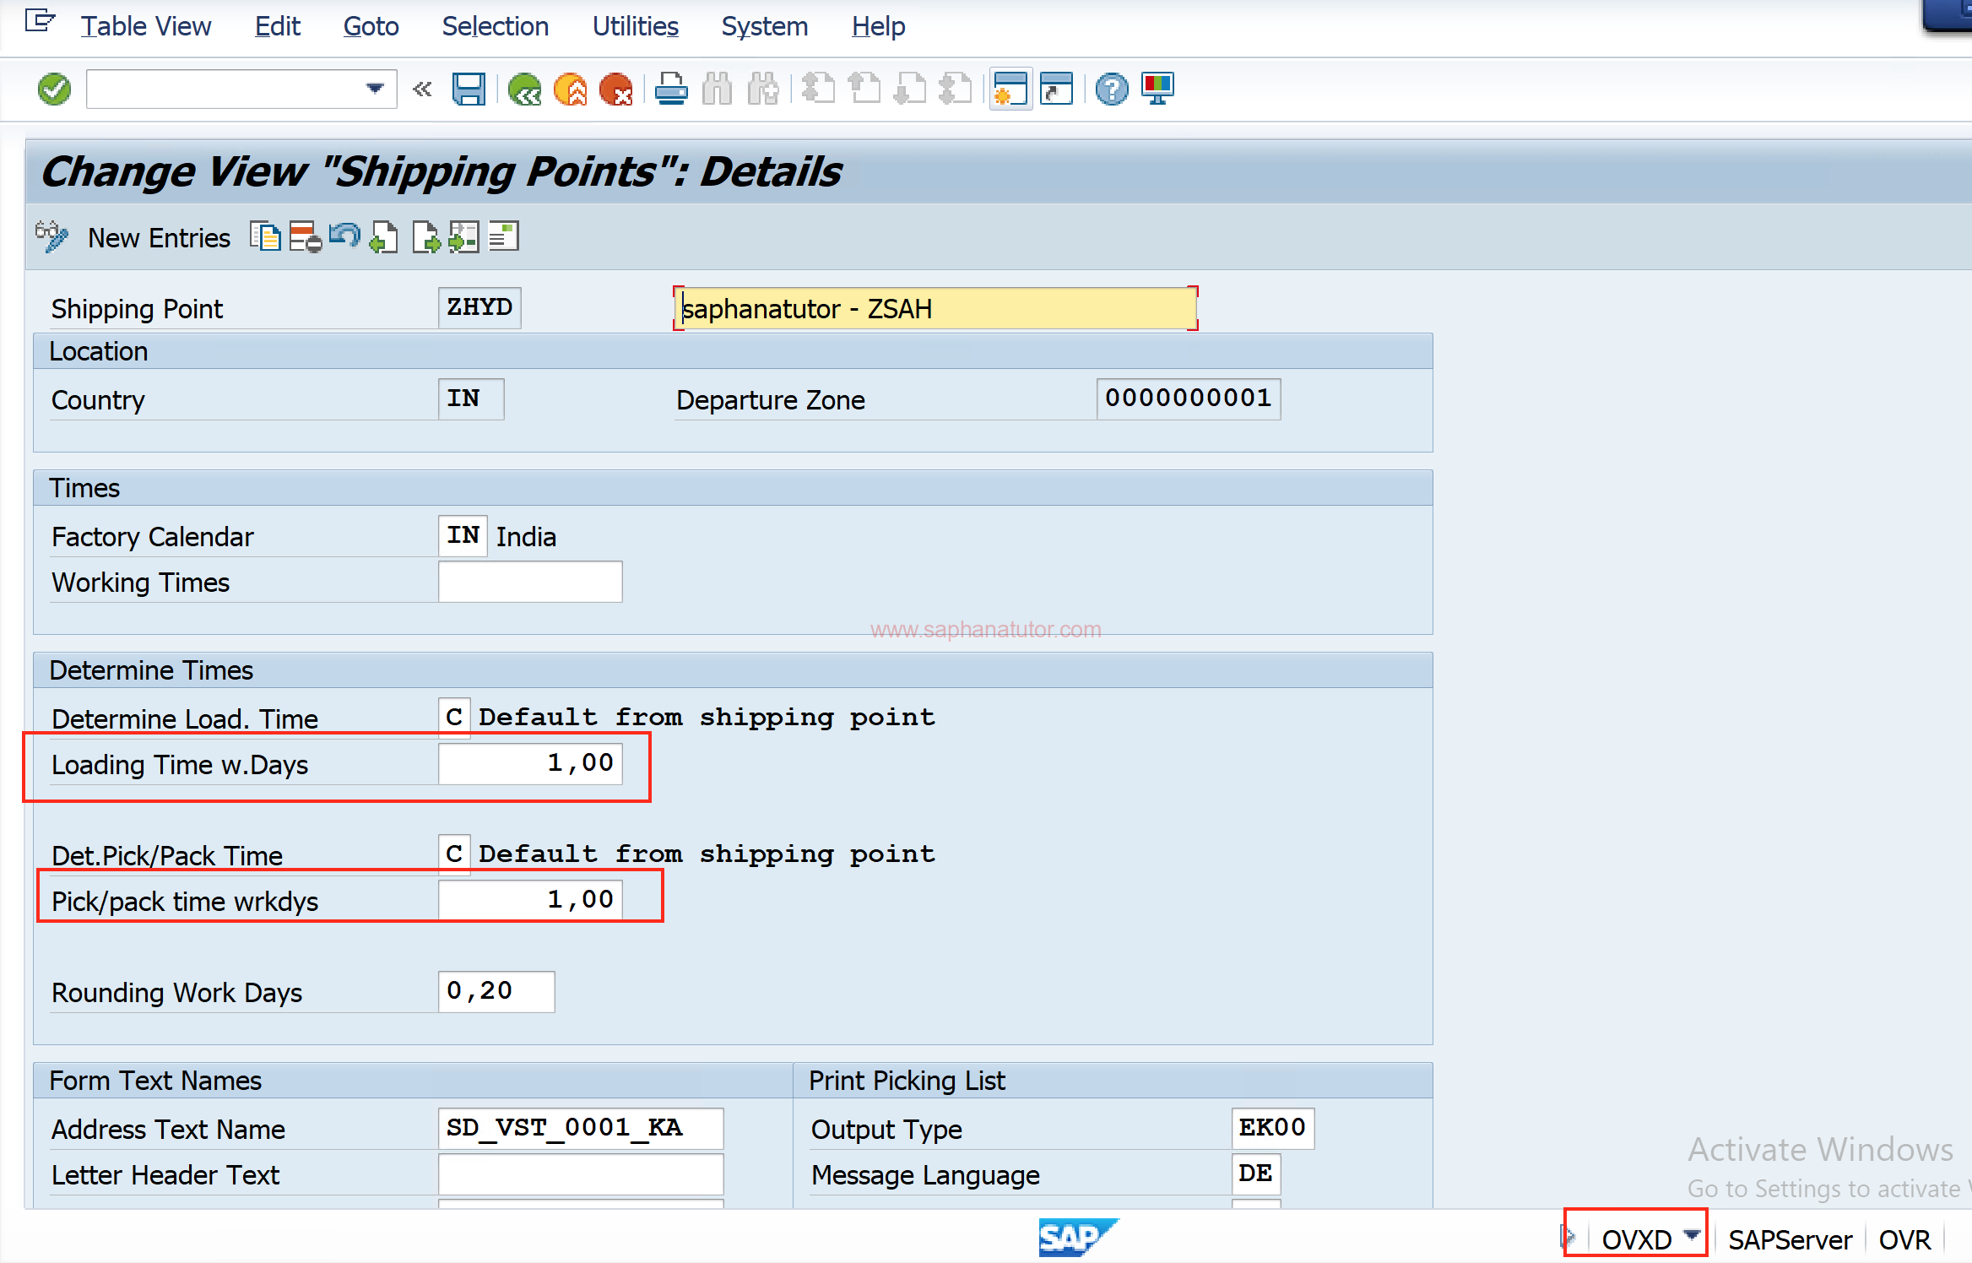Viewport: 1972px width, 1263px height.
Task: Click the Help question mark icon
Action: 1112,89
